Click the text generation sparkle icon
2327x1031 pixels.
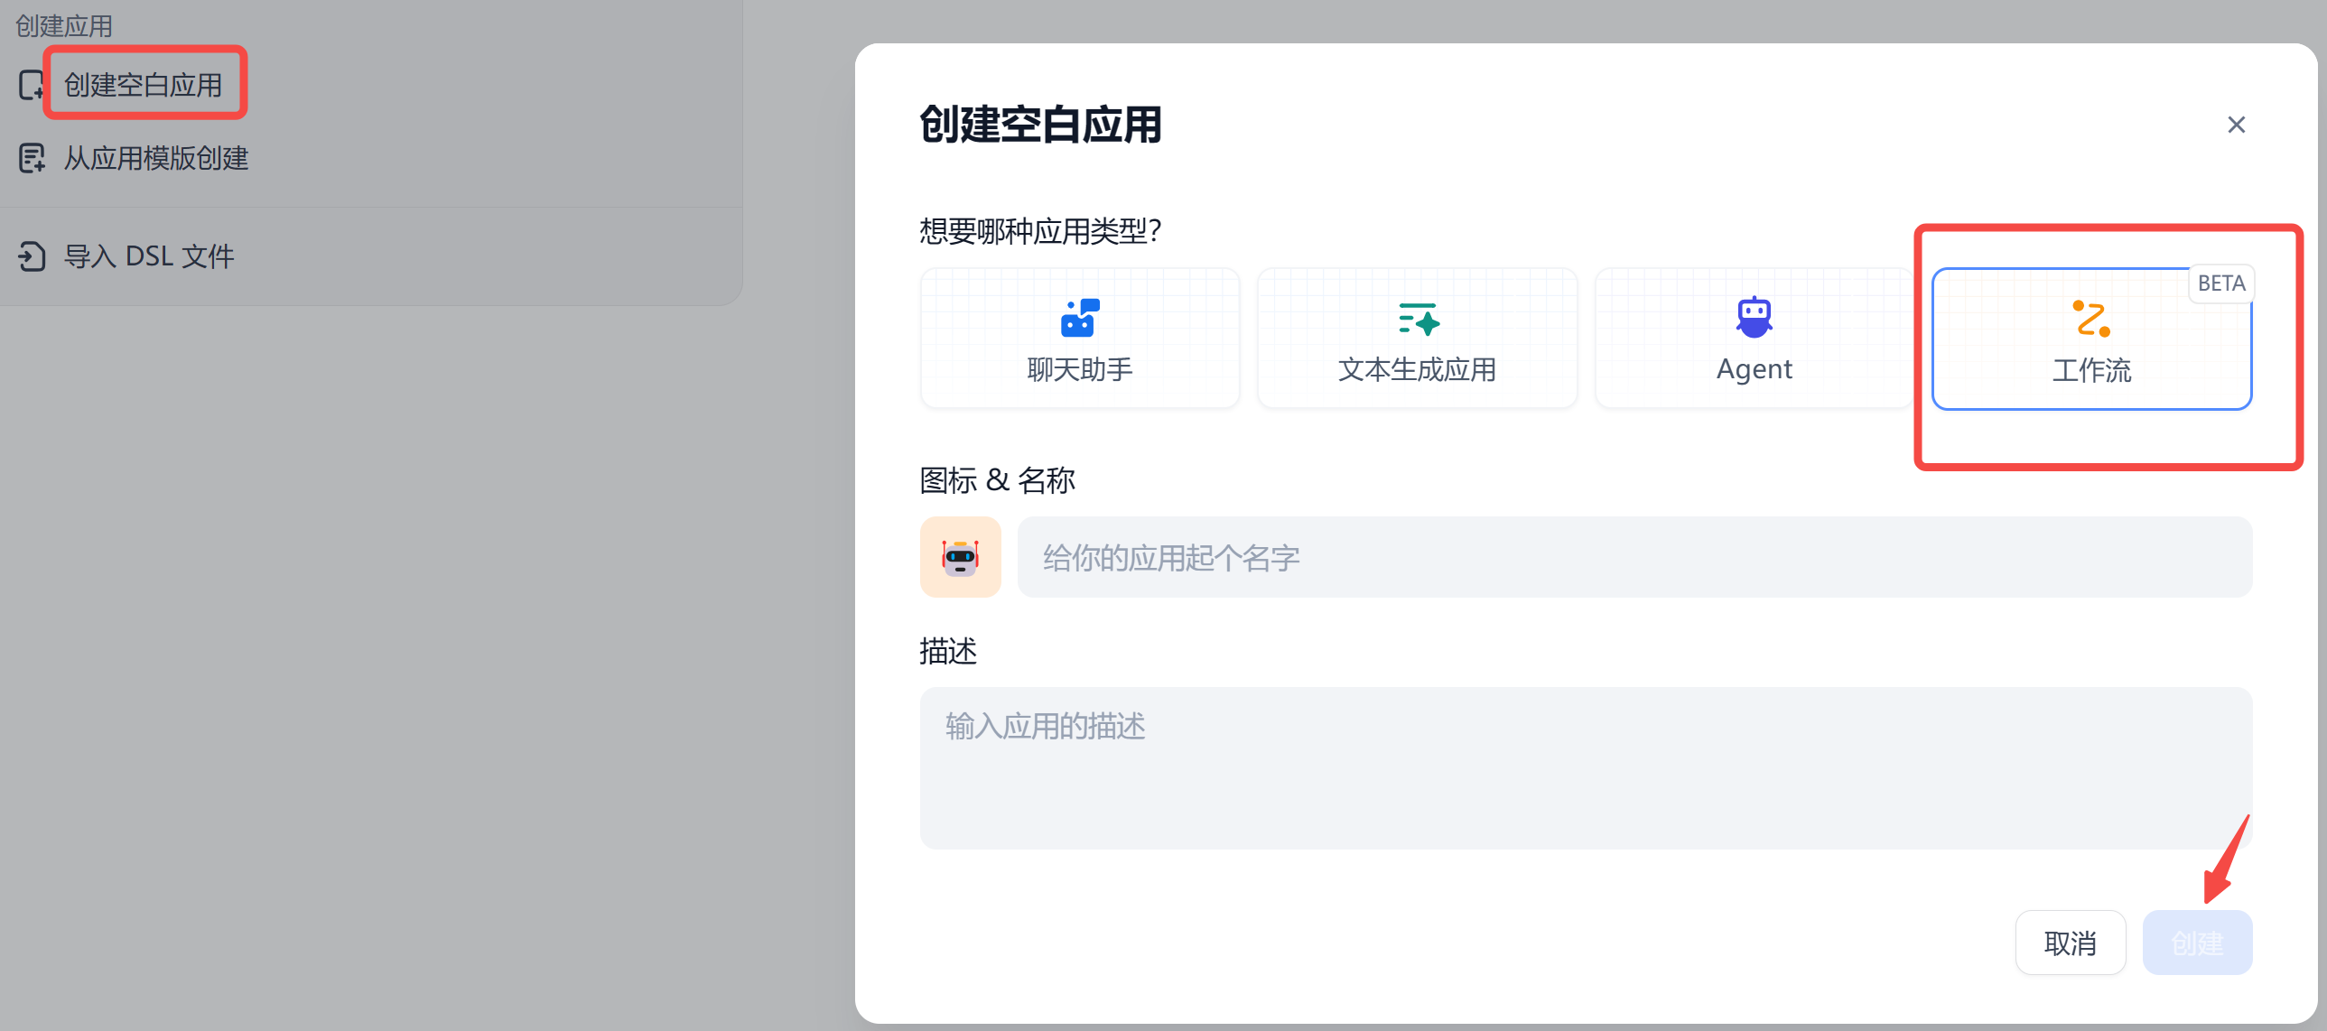click(1418, 319)
